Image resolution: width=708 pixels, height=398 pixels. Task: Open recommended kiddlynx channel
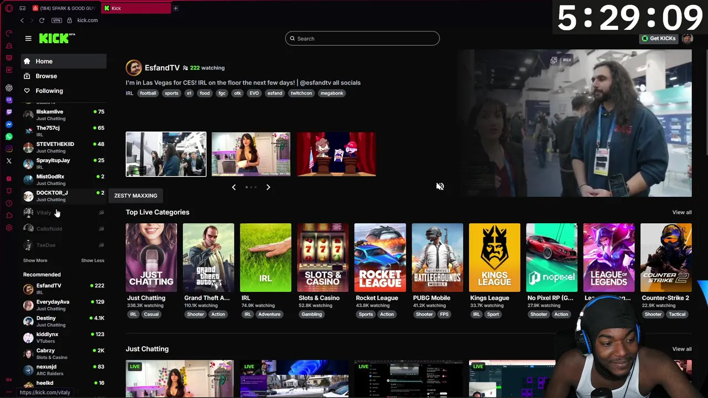point(64,337)
